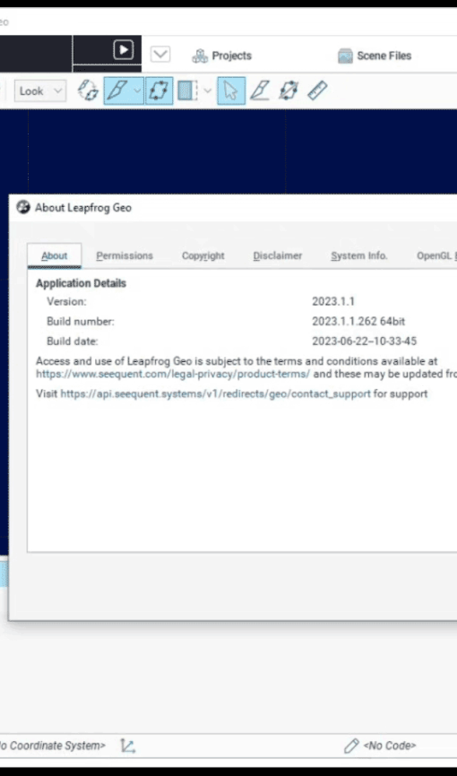Click the No Code pencil icon in the status bar
457x776 pixels.
point(351,746)
